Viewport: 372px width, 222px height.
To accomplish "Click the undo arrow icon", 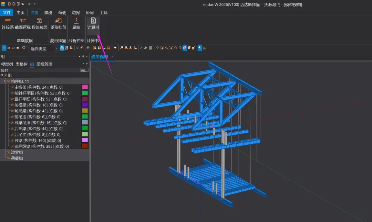I will (x=23, y=4).
